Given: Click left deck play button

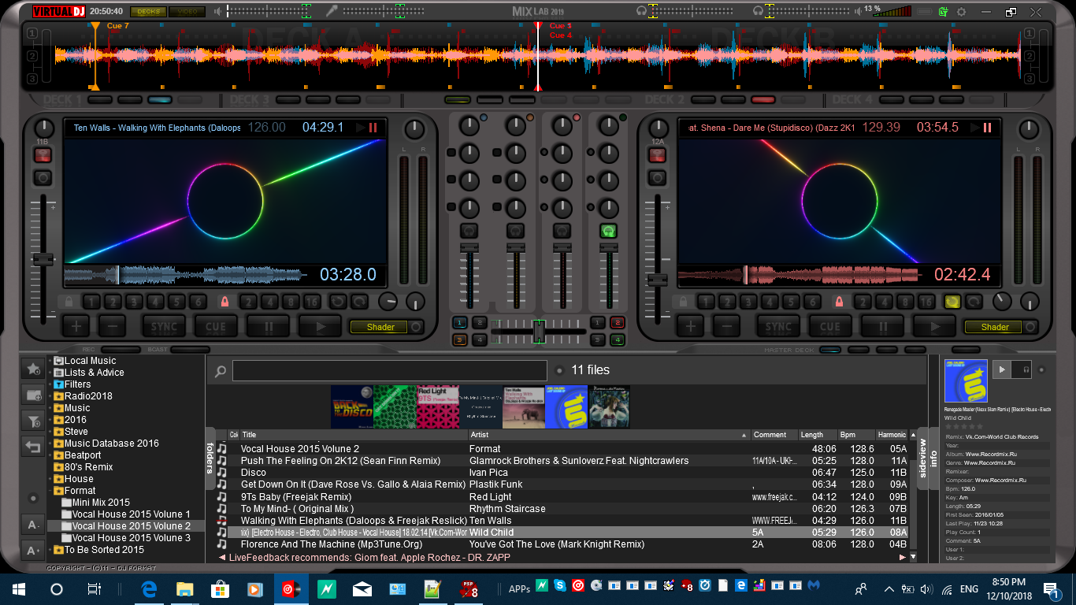Looking at the screenshot, I should pos(319,326).
